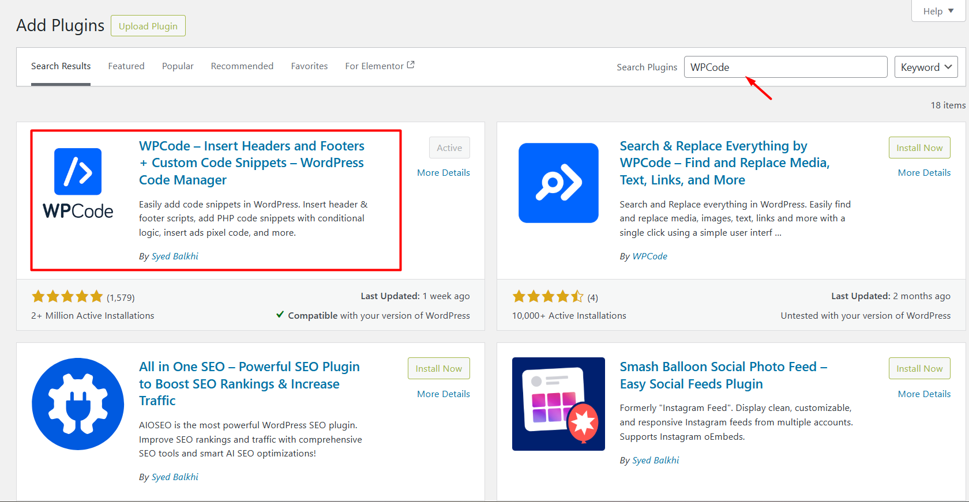Open the All in One SEO title link
The width and height of the screenshot is (969, 502).
pos(249,384)
